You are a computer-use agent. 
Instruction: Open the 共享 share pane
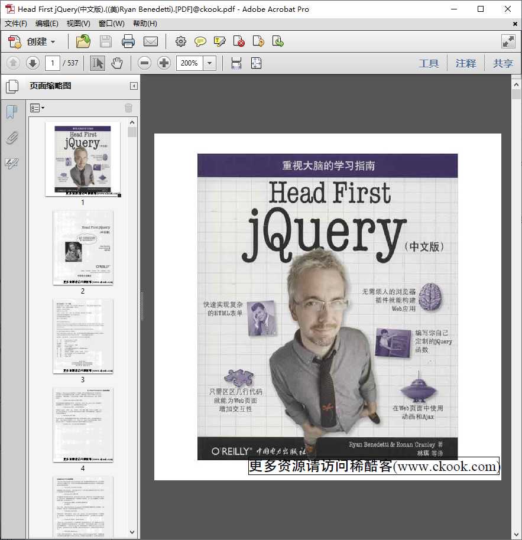click(503, 63)
